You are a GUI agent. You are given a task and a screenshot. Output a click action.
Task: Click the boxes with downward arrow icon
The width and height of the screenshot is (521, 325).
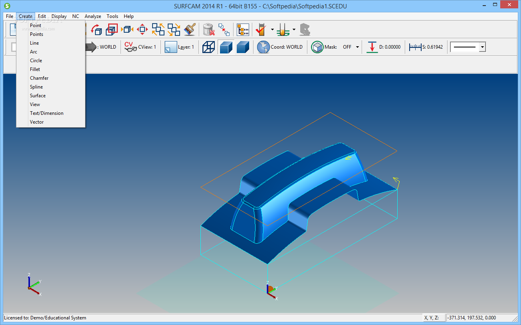click(x=174, y=30)
